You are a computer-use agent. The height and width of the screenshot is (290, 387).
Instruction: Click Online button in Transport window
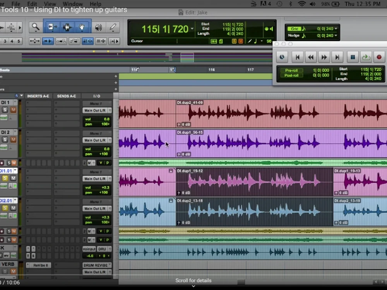click(282, 57)
